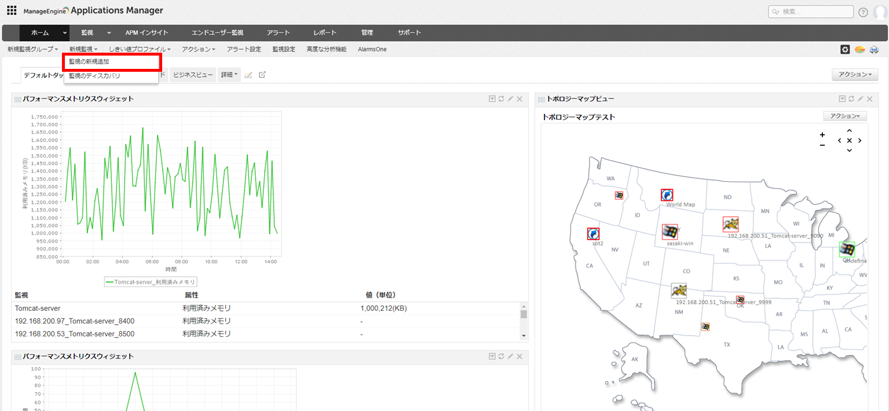Screen dimensions: 889x411
Task: Select 監視の新規追加 menu entry
Action: (111, 61)
